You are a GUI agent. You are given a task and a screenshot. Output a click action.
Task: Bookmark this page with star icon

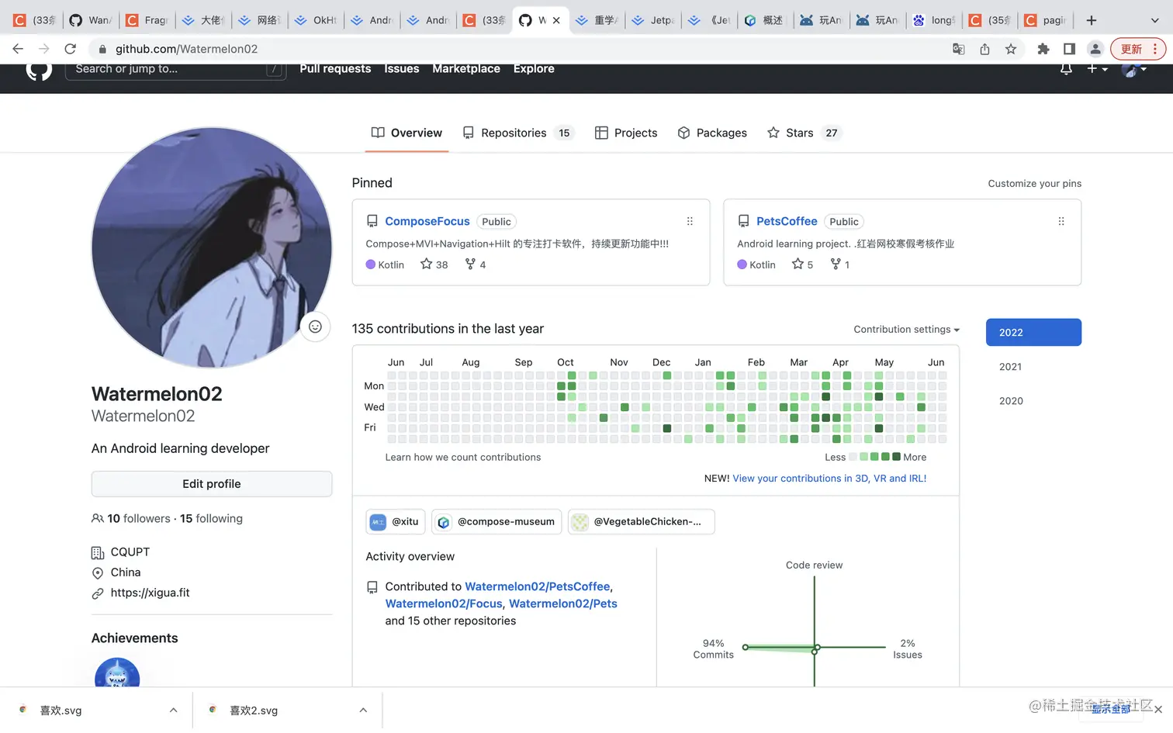(1011, 49)
